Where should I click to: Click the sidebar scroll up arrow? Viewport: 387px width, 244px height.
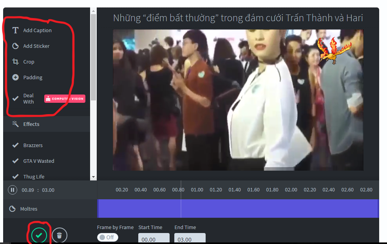coord(93,11)
